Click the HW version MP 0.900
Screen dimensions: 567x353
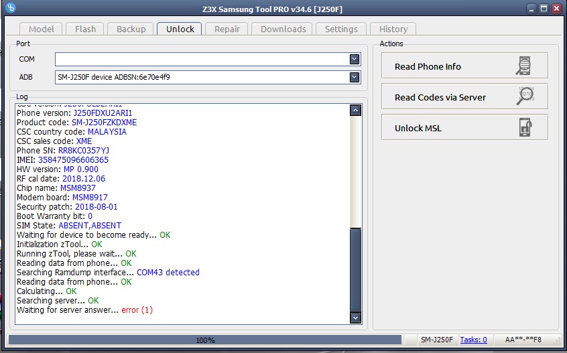(81, 169)
